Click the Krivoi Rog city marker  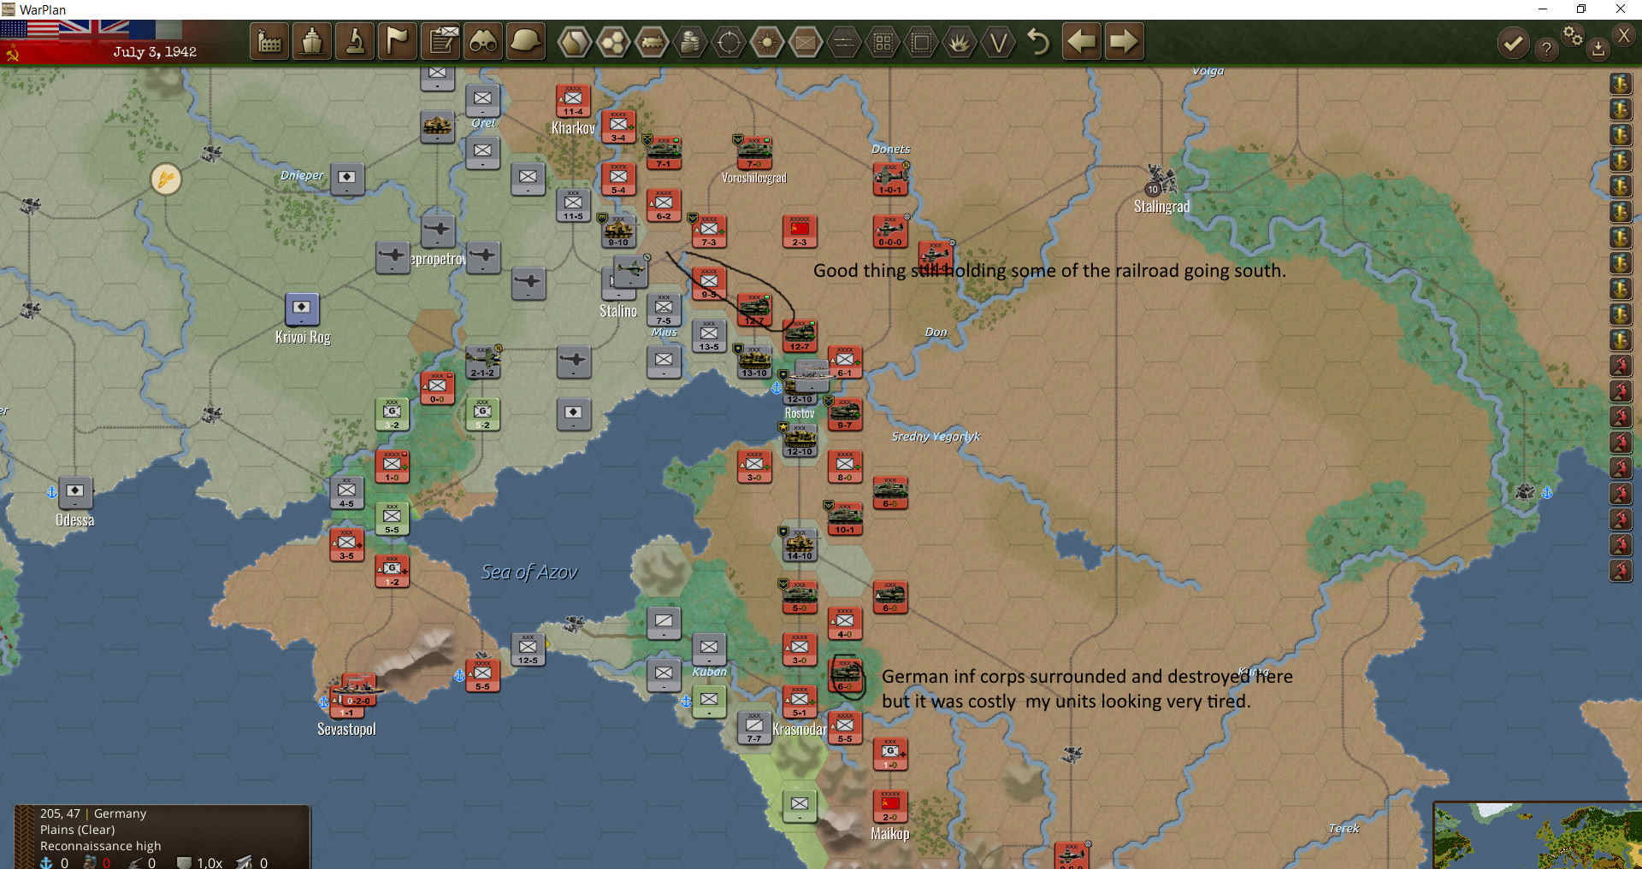click(x=301, y=309)
